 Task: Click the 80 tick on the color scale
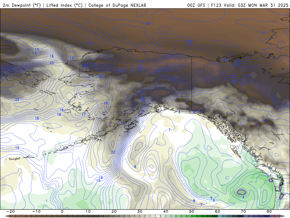pos(269,211)
